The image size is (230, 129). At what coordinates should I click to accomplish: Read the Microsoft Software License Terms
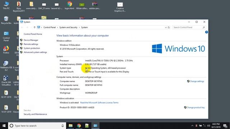tap(99, 103)
